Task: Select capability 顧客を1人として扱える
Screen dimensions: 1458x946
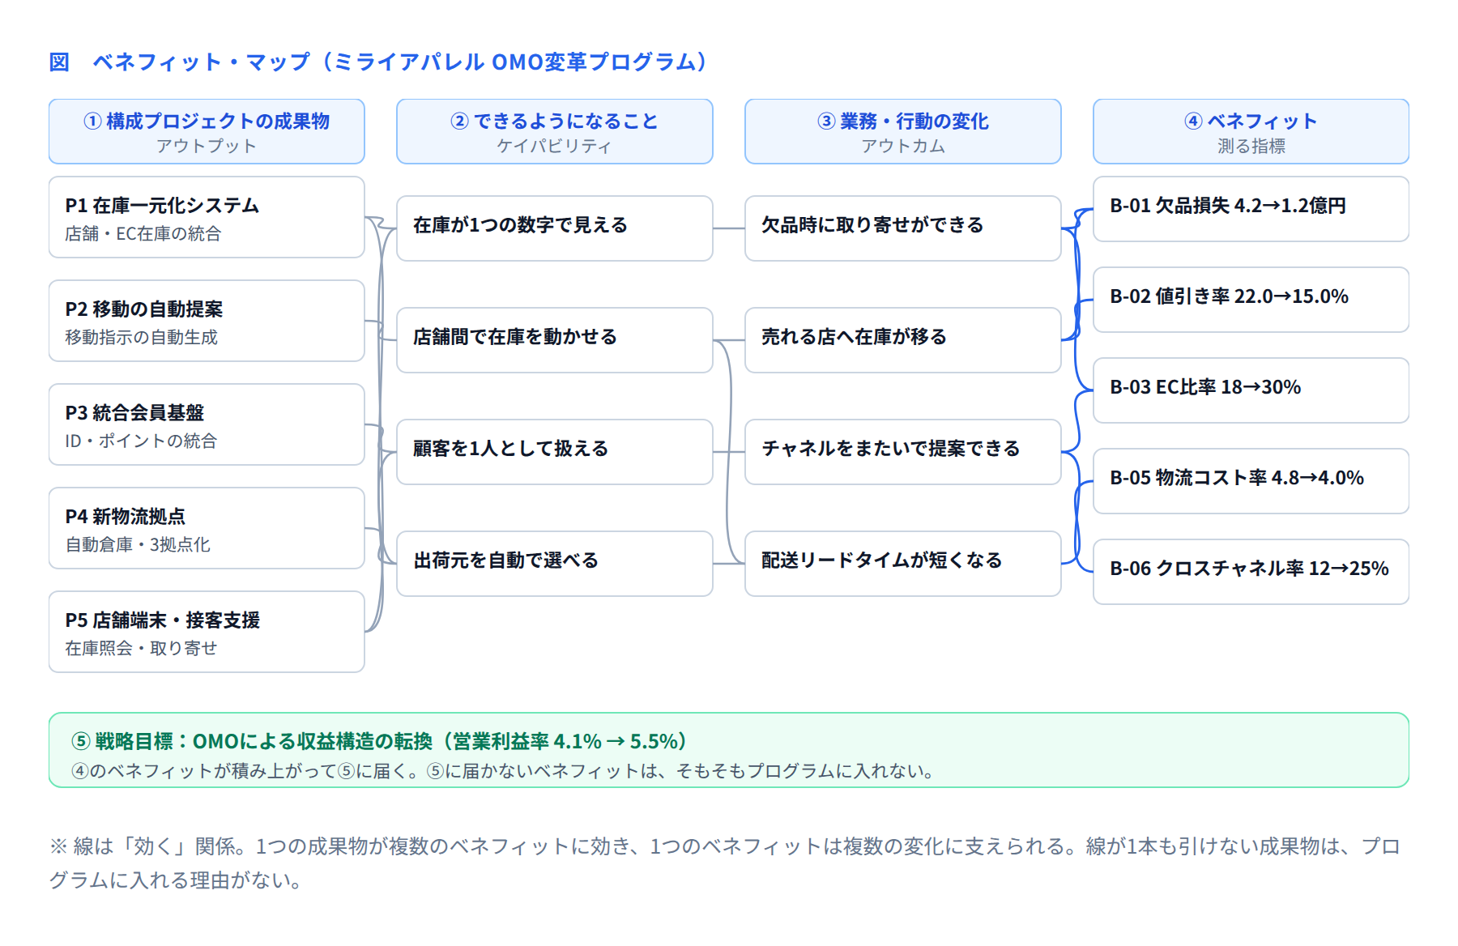Action: click(555, 452)
